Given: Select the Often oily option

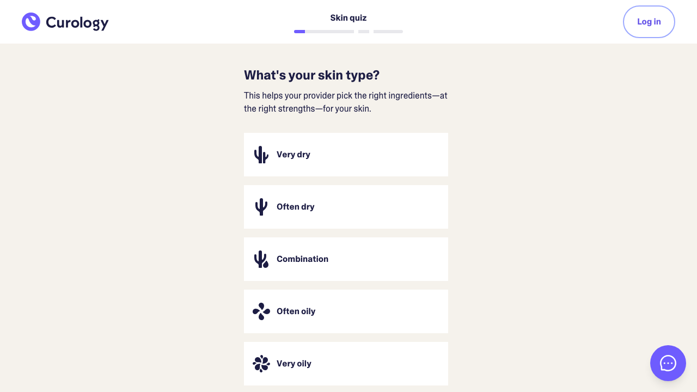Looking at the screenshot, I should coord(346,311).
